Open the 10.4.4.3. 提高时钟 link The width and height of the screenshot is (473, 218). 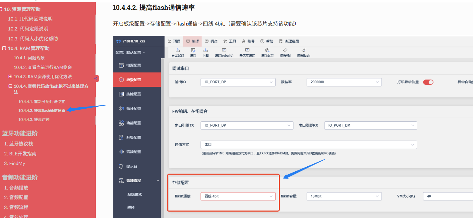(x=34, y=120)
